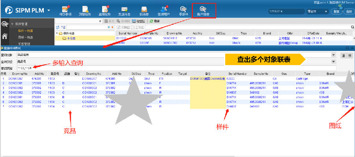
Task: Open the SIPM PLM menu dropdown arrow
Action: click(x=49, y=10)
